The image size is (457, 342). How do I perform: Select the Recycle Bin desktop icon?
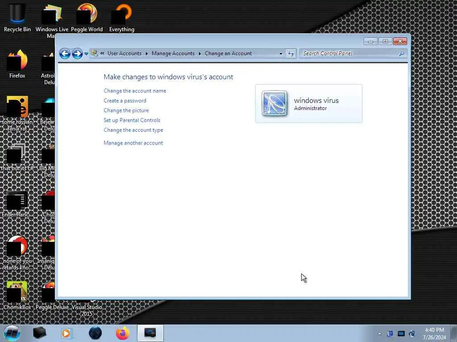[17, 17]
